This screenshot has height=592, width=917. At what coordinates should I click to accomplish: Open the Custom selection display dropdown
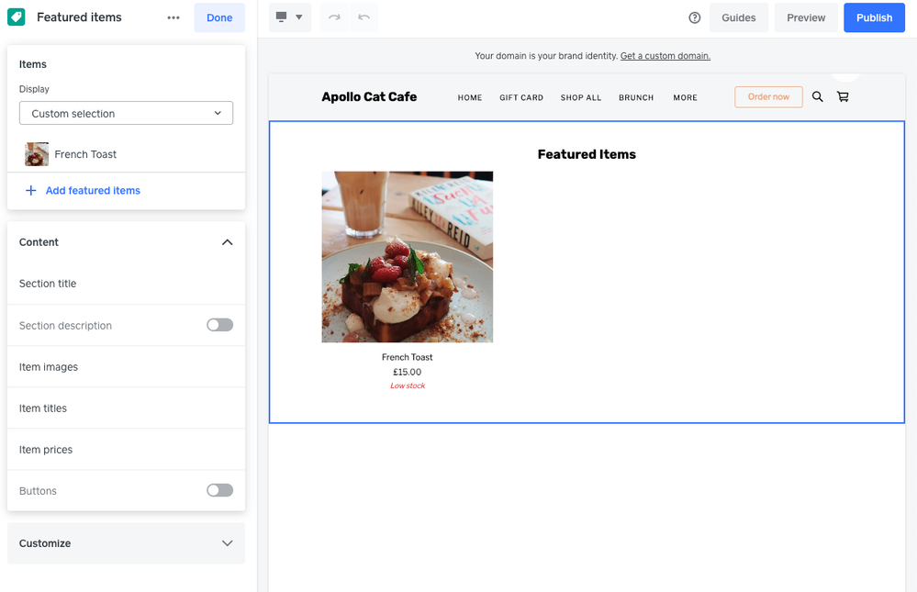point(126,114)
